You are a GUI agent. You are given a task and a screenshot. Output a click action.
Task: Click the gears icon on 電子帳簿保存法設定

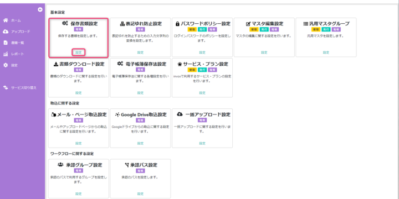coord(120,64)
